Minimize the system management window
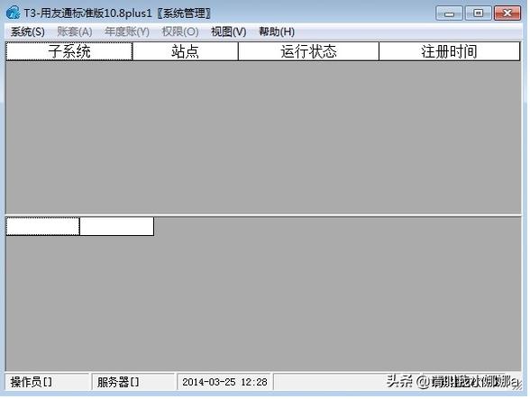530x399 pixels. tap(449, 14)
